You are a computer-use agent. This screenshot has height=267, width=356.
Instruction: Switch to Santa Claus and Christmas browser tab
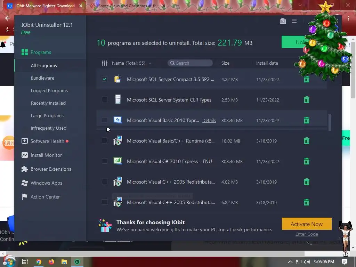(x=128, y=6)
